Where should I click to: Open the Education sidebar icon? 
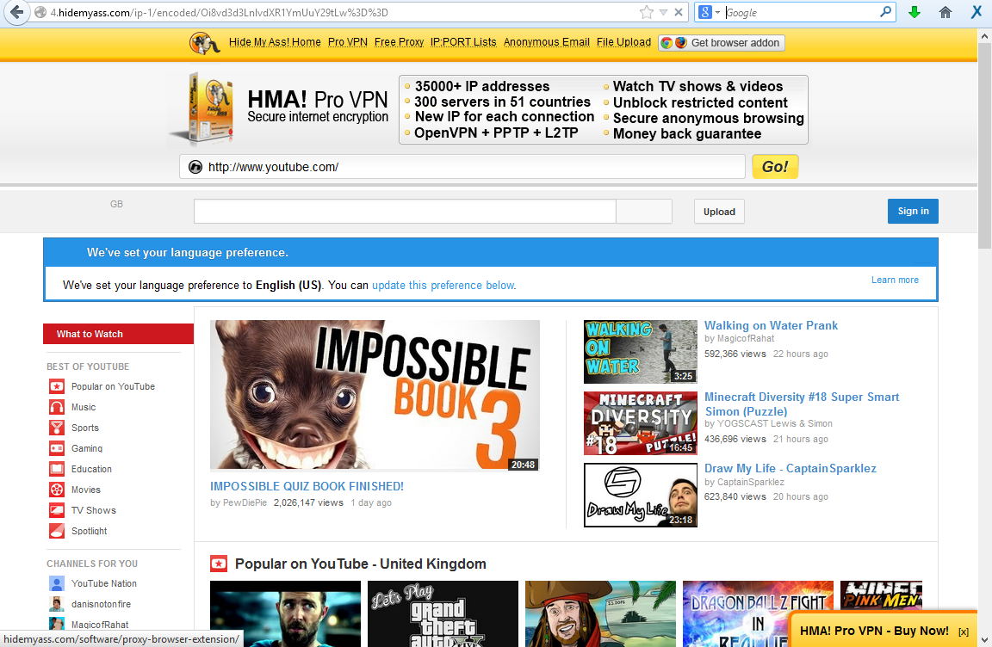[x=57, y=469]
